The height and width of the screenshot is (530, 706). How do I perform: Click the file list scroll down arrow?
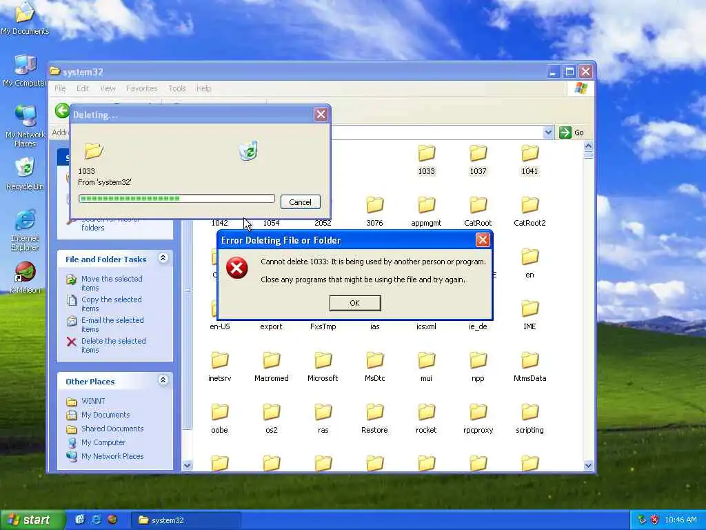(x=588, y=466)
